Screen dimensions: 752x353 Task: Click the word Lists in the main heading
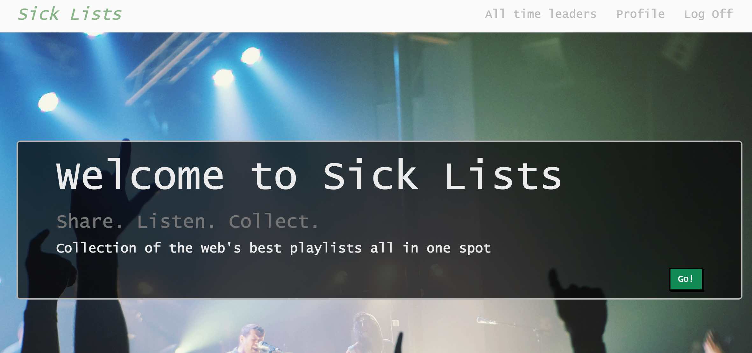[x=503, y=175]
